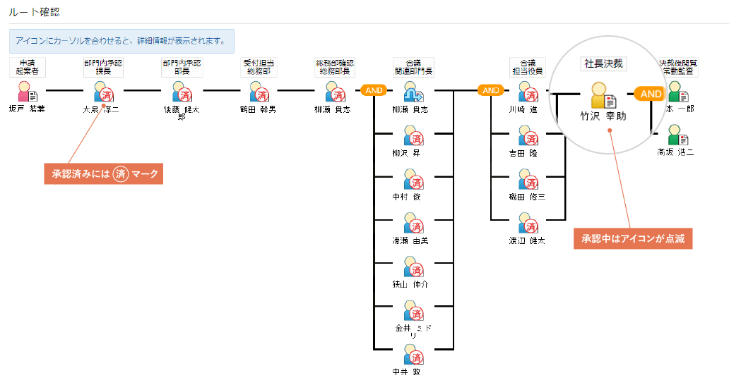Click first AND junction badge after 総務部長
The height and width of the screenshot is (385, 729).
(374, 90)
